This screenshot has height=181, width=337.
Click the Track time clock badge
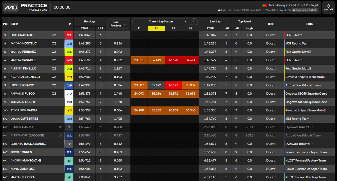305,10
